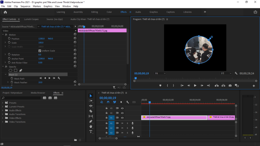Switch to the Lumetri Scopes tab
The width and height of the screenshot is (260, 146).
click(31, 19)
